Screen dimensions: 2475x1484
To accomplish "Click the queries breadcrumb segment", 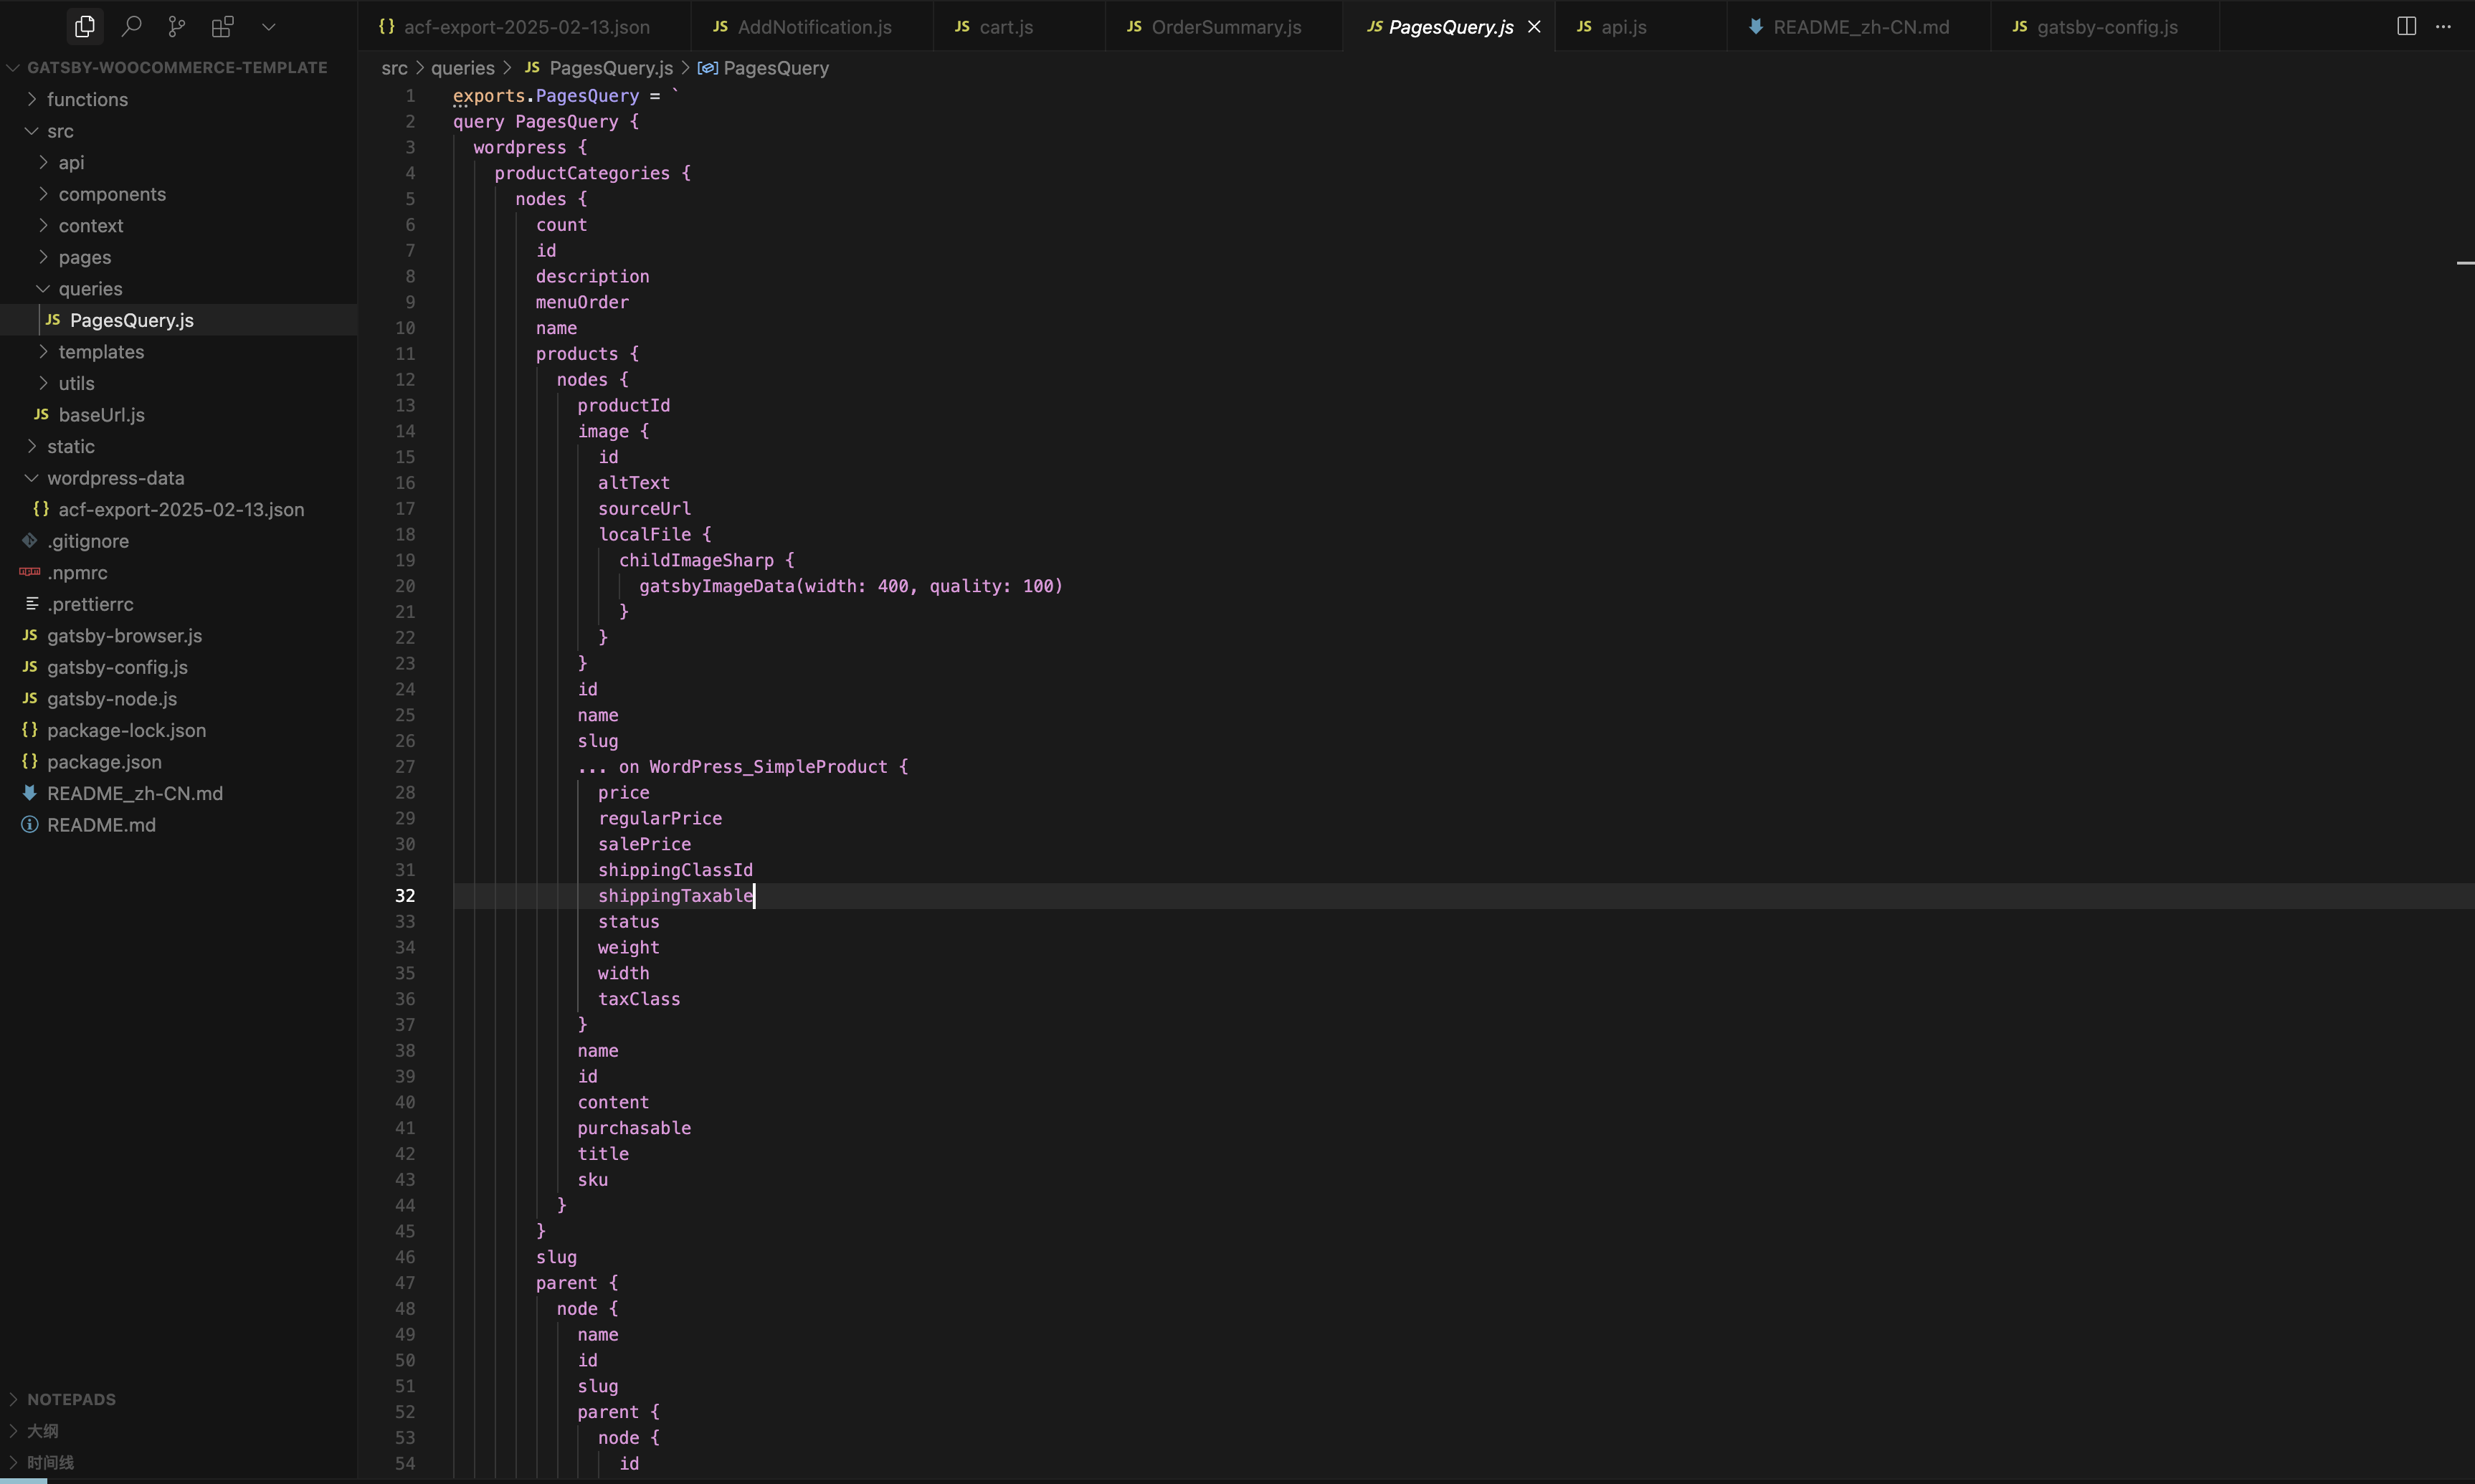I will pyautogui.click(x=462, y=68).
